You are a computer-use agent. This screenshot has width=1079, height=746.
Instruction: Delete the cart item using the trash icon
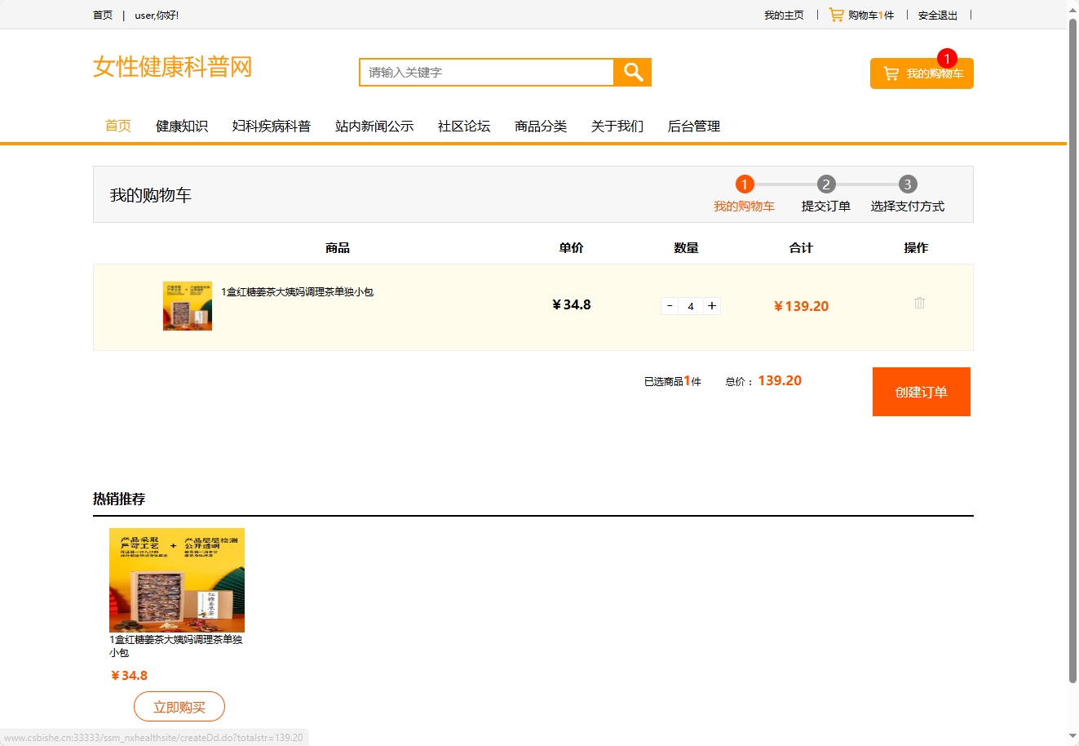pos(919,303)
